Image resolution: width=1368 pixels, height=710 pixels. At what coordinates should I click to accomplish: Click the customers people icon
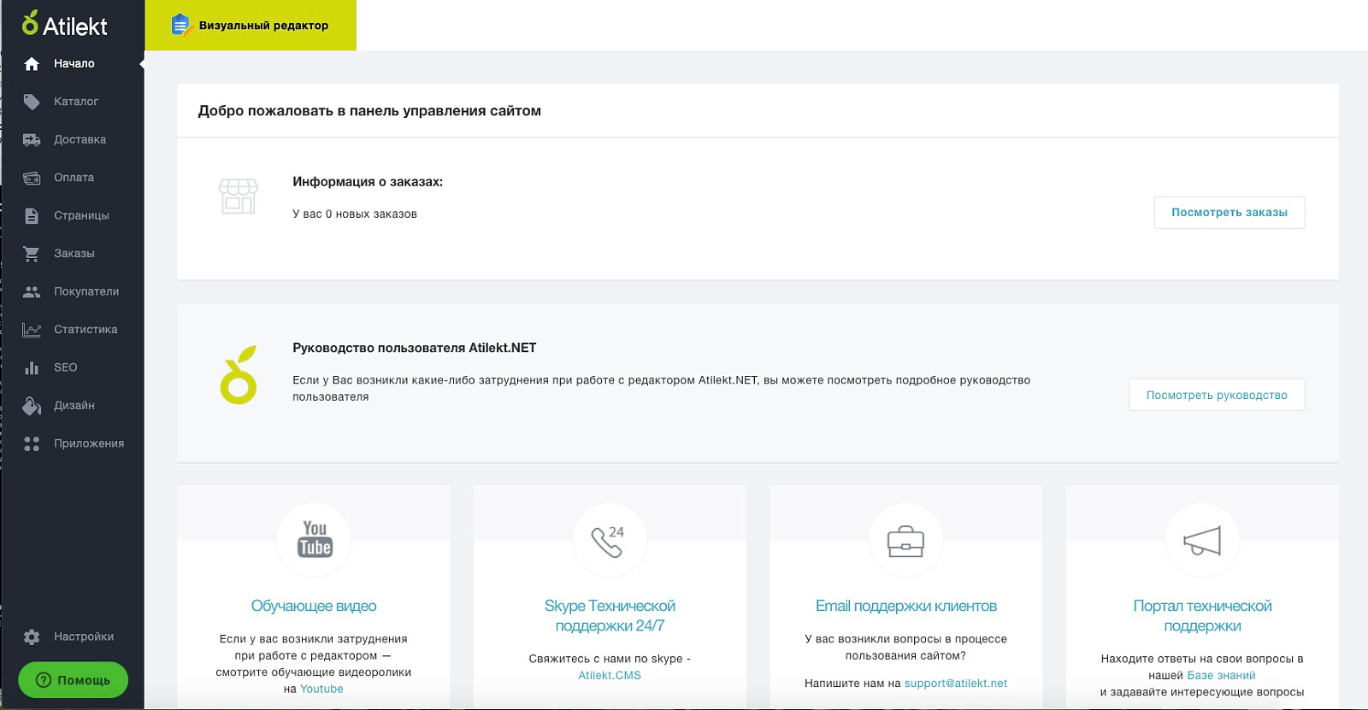(x=32, y=291)
